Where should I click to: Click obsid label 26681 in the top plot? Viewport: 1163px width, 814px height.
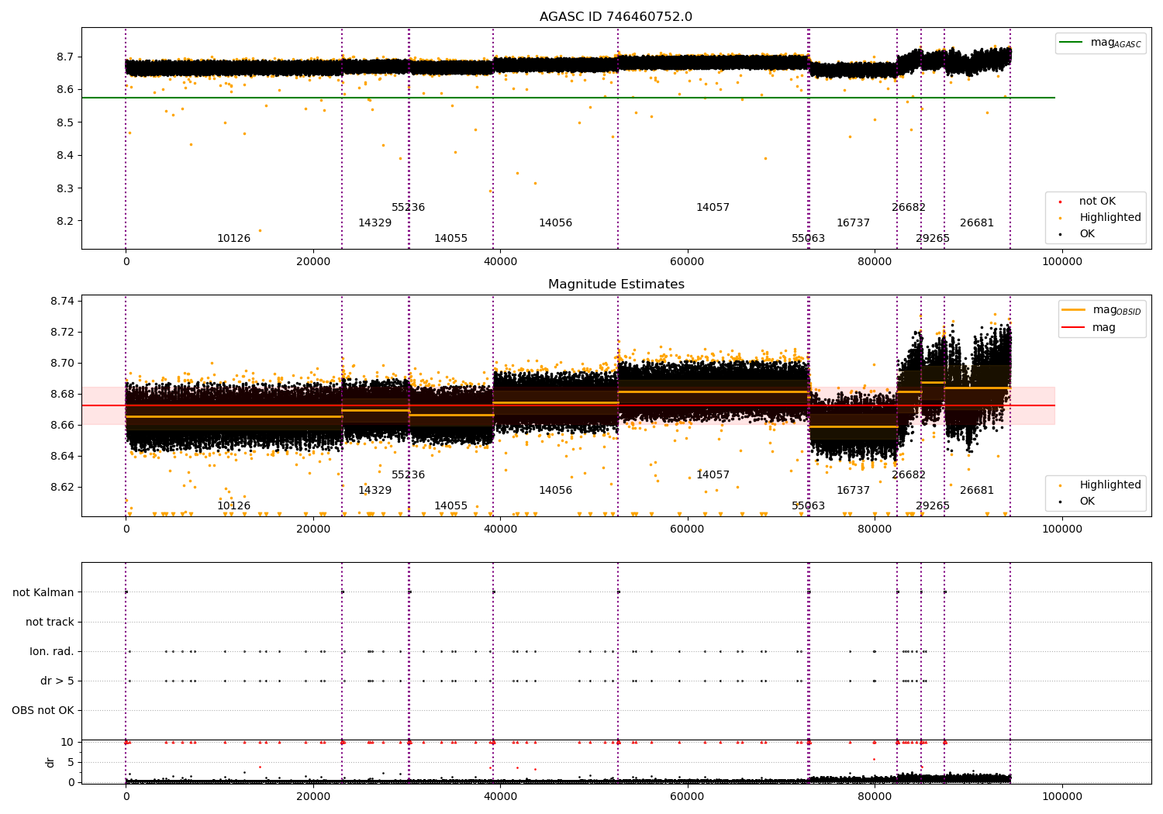(977, 223)
